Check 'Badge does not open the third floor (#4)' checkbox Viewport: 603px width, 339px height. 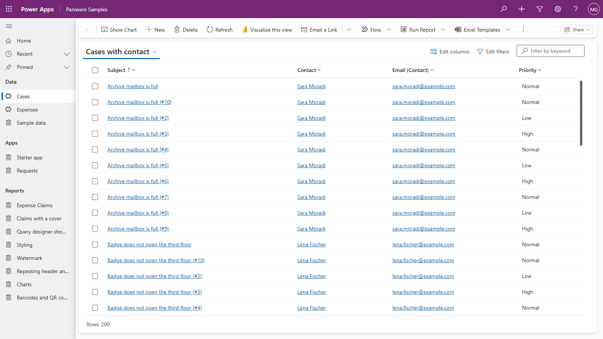tap(95, 308)
